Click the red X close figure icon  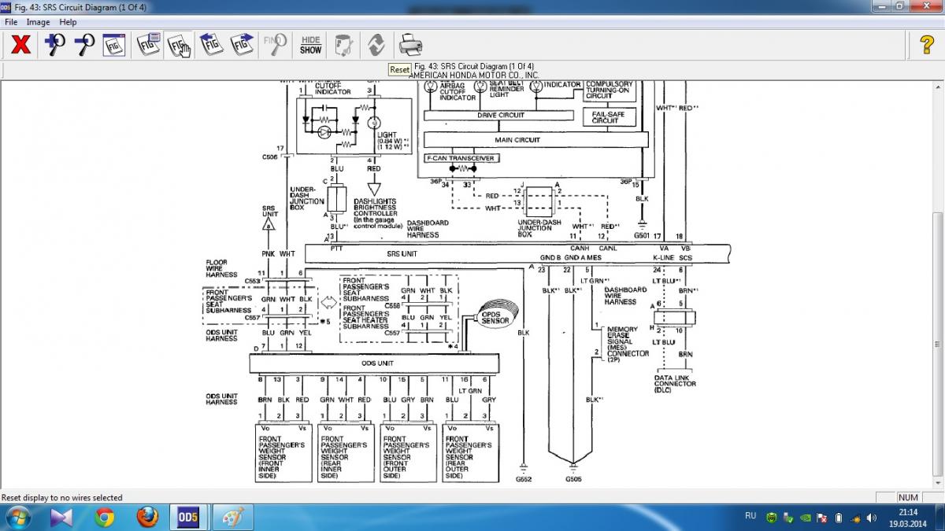pos(20,45)
